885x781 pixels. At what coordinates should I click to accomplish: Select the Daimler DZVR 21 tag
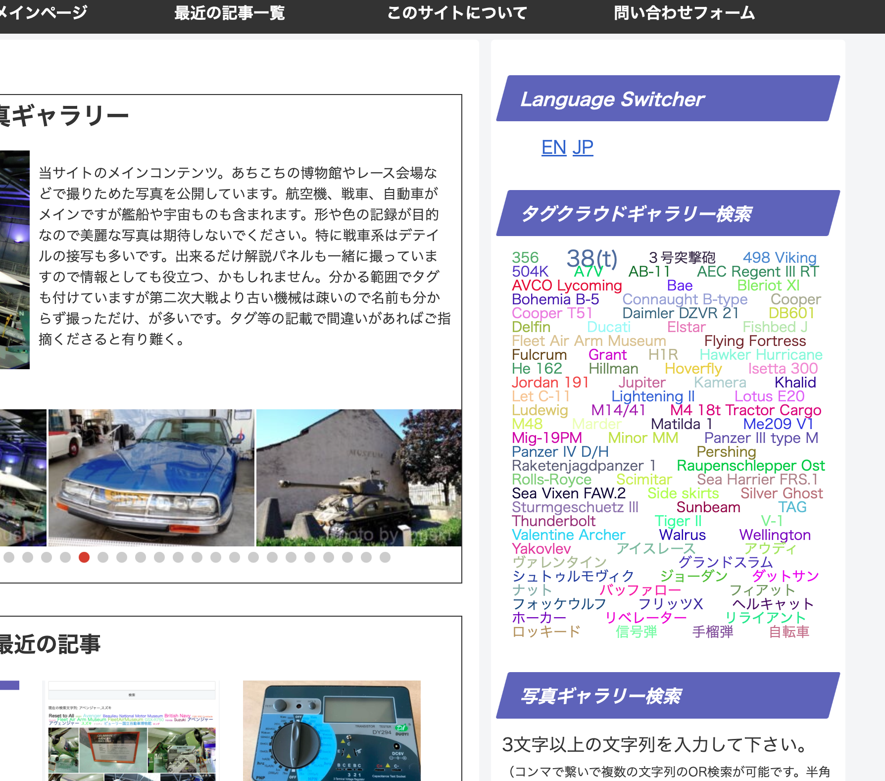(x=680, y=313)
